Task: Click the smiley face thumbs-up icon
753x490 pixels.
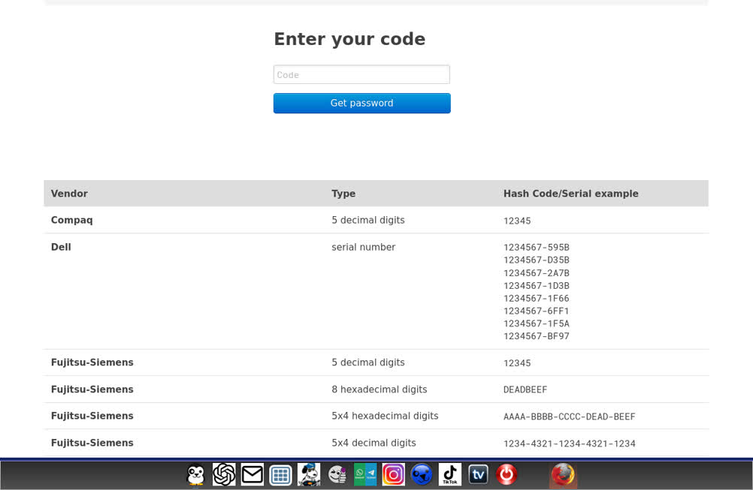Action: point(337,475)
